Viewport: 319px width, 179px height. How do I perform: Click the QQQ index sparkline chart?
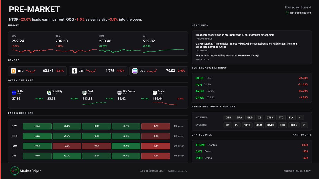[76, 50]
